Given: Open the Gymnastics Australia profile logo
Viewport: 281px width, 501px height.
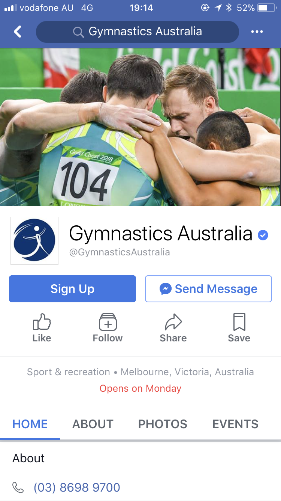Looking at the screenshot, I should pyautogui.click(x=34, y=241).
